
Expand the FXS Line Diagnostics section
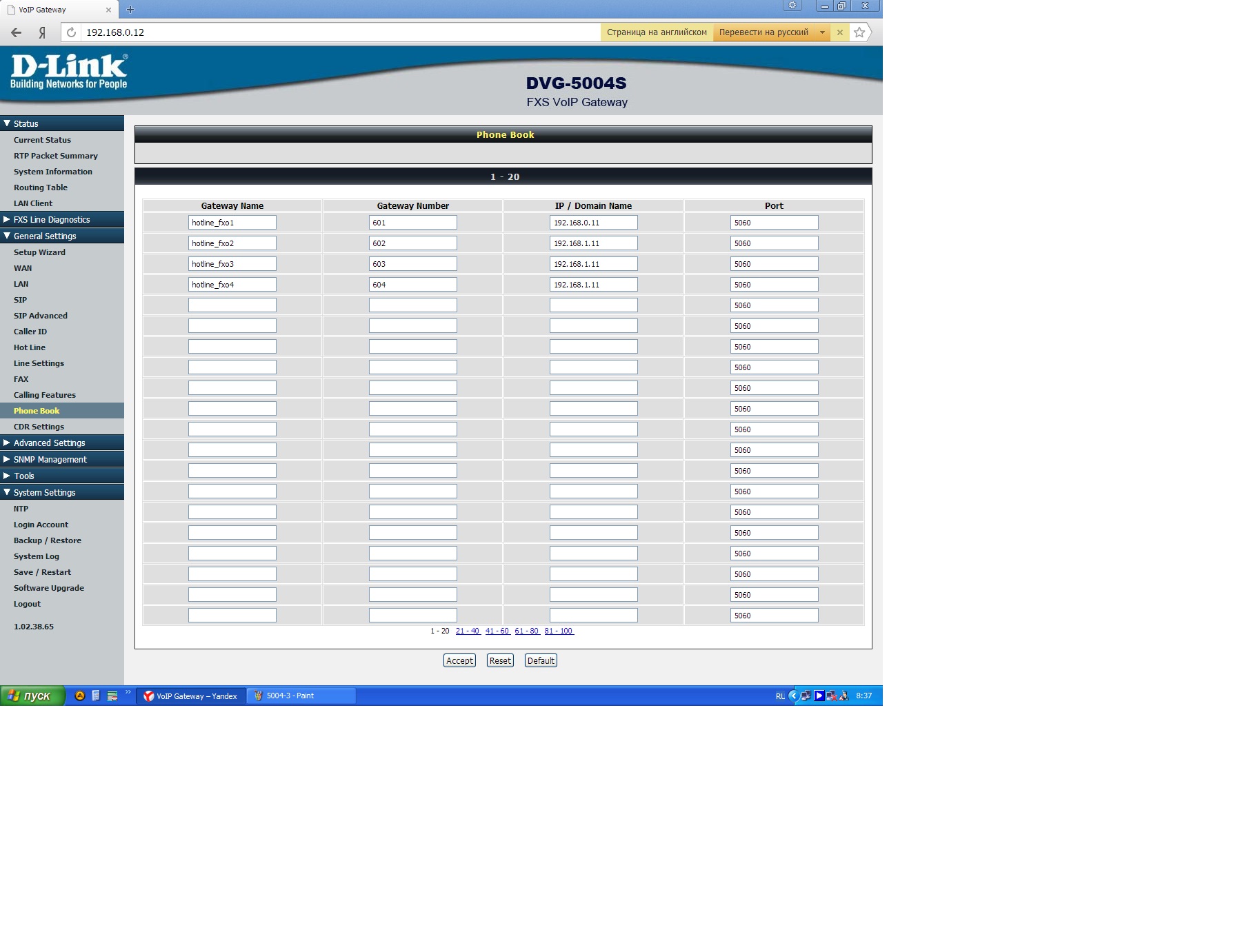(62, 219)
